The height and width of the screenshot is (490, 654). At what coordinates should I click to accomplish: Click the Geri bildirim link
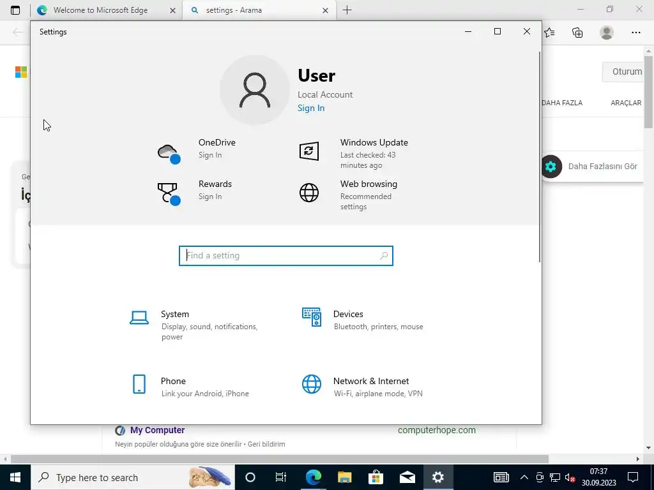click(x=266, y=444)
